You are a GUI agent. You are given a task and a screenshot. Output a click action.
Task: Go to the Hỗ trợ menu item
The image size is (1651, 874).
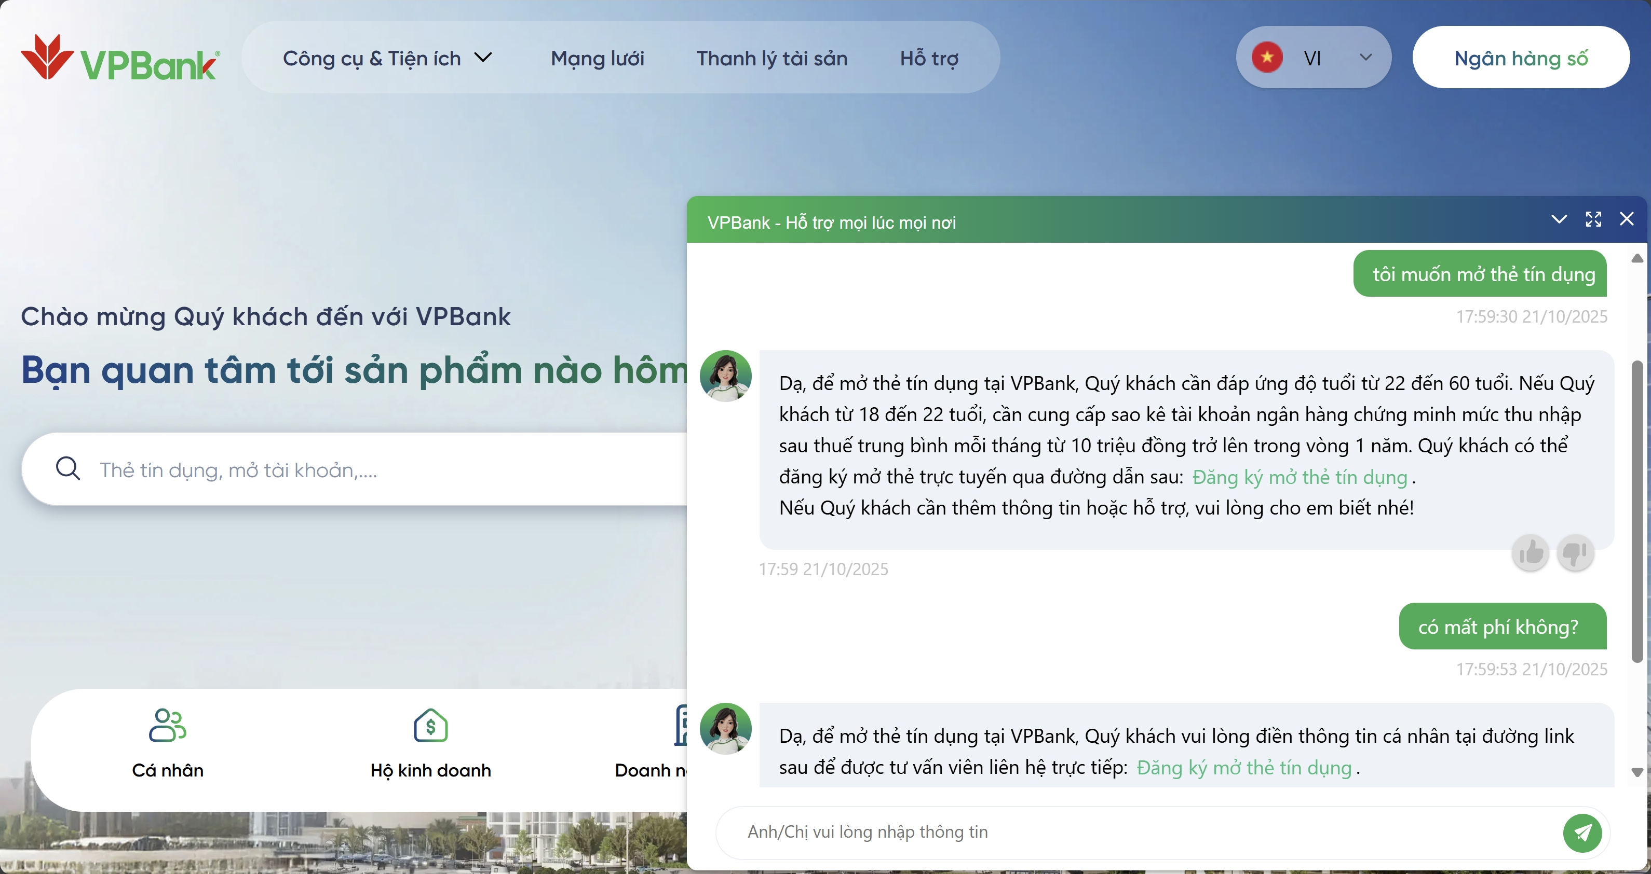(929, 58)
